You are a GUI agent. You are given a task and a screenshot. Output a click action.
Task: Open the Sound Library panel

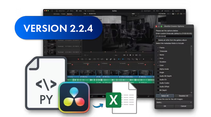(89, 11)
